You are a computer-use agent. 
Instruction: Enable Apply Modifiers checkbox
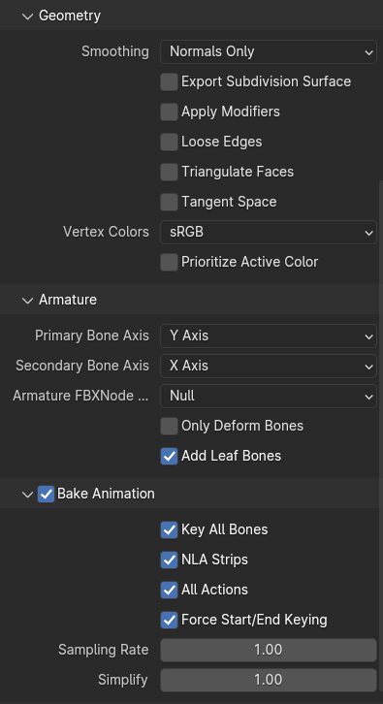tap(170, 112)
